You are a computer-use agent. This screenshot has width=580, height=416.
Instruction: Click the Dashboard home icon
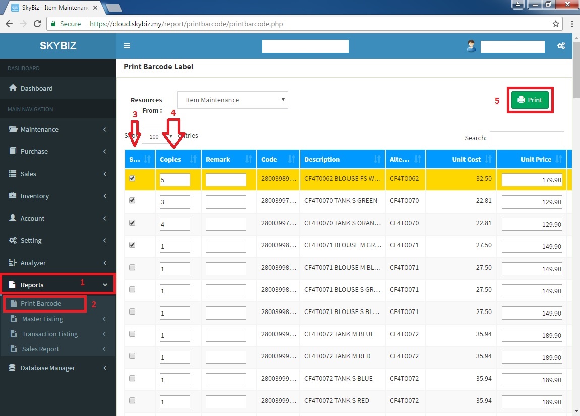click(x=13, y=88)
